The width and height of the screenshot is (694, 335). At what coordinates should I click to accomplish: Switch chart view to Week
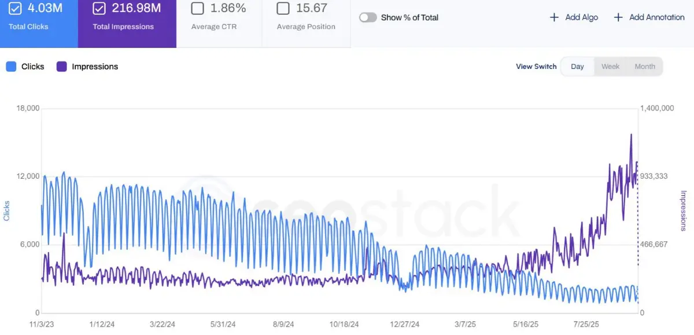point(610,67)
